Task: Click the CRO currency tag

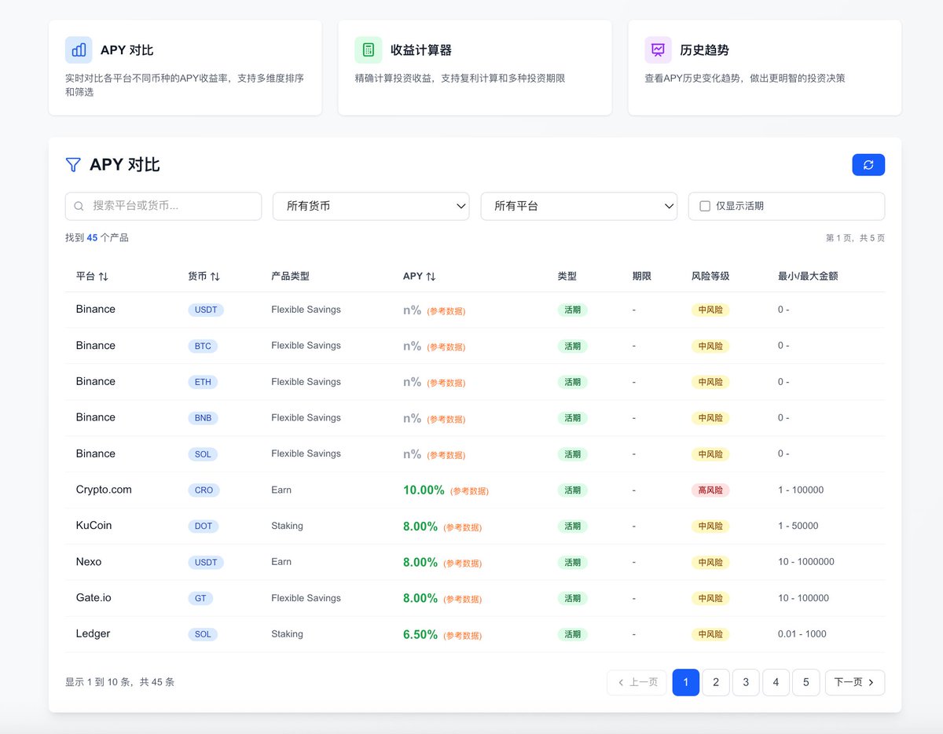Action: pyautogui.click(x=204, y=490)
